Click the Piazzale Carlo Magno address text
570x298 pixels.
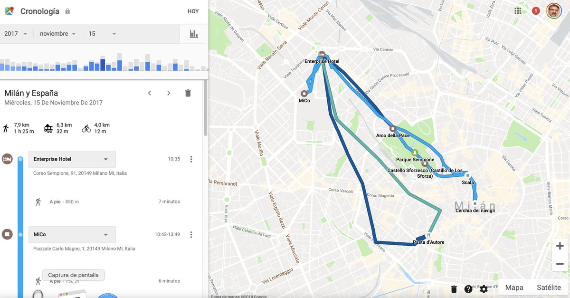pos(84,249)
